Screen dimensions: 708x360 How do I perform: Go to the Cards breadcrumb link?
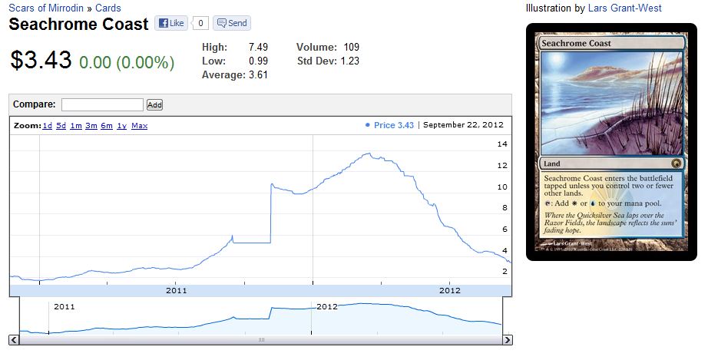[108, 8]
